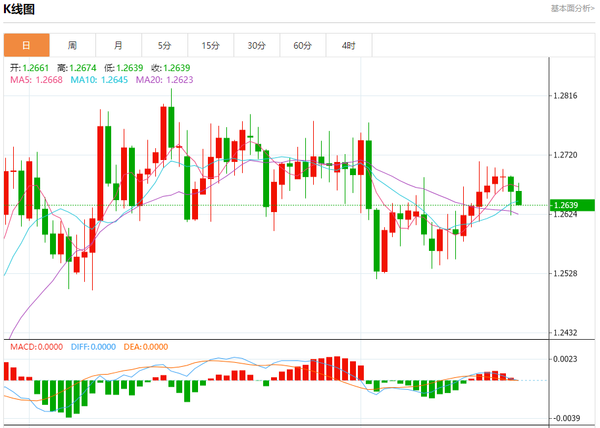The width and height of the screenshot is (600, 428).
Task: Open the 30分 interval tab
Action: [257, 45]
